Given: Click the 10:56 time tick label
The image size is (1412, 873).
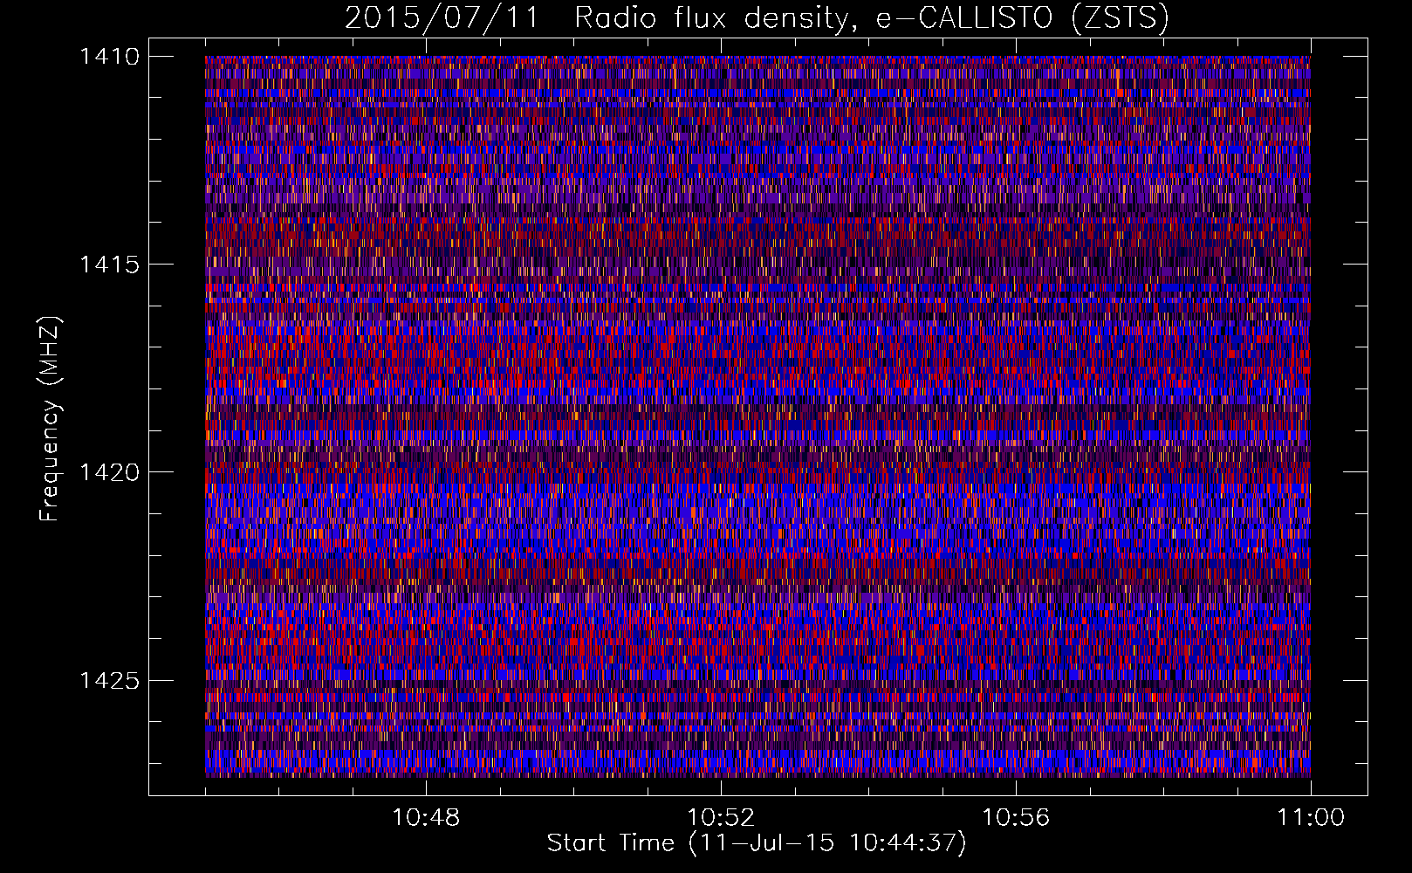Looking at the screenshot, I should (x=1016, y=818).
